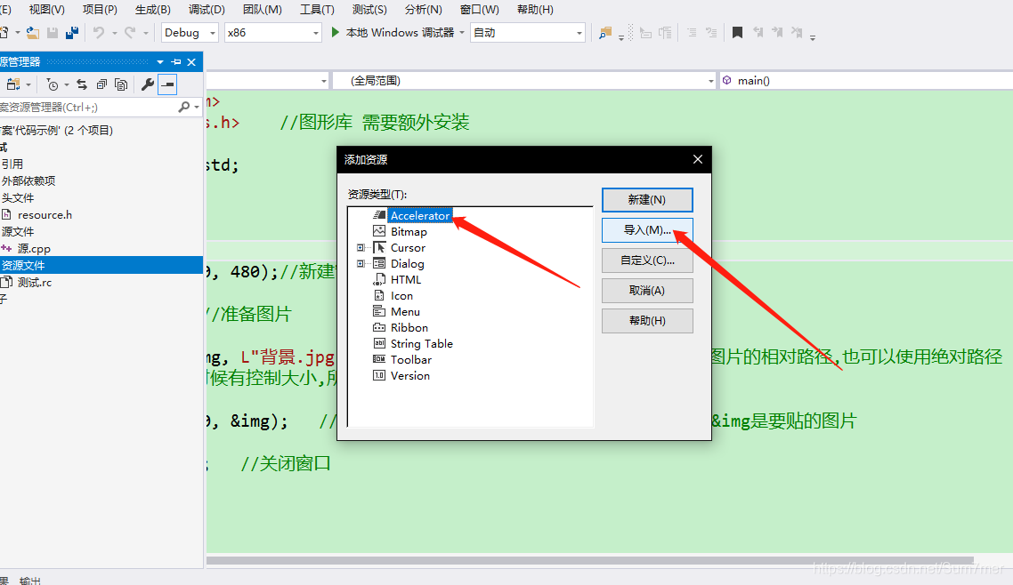Open Solution Explorer window options arrow
This screenshot has height=585, width=1013.
[160, 62]
